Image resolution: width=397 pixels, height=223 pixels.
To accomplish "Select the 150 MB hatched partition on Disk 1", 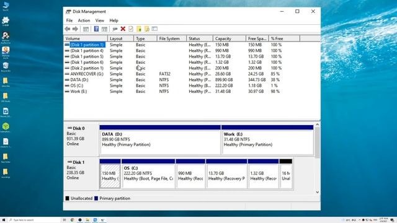I will click(x=110, y=173).
